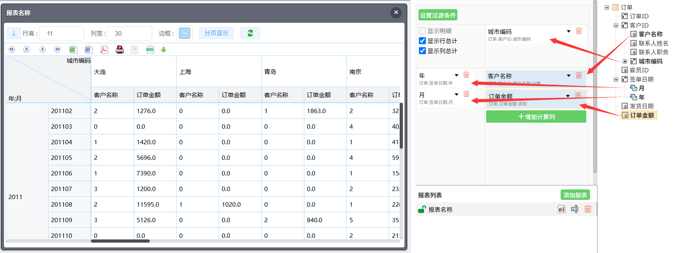This screenshot has height=253, width=682.
Task: Export the report as CSV
Action: (x=150, y=50)
